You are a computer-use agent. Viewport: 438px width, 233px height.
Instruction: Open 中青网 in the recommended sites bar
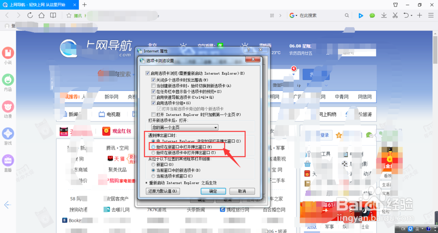point(342,97)
